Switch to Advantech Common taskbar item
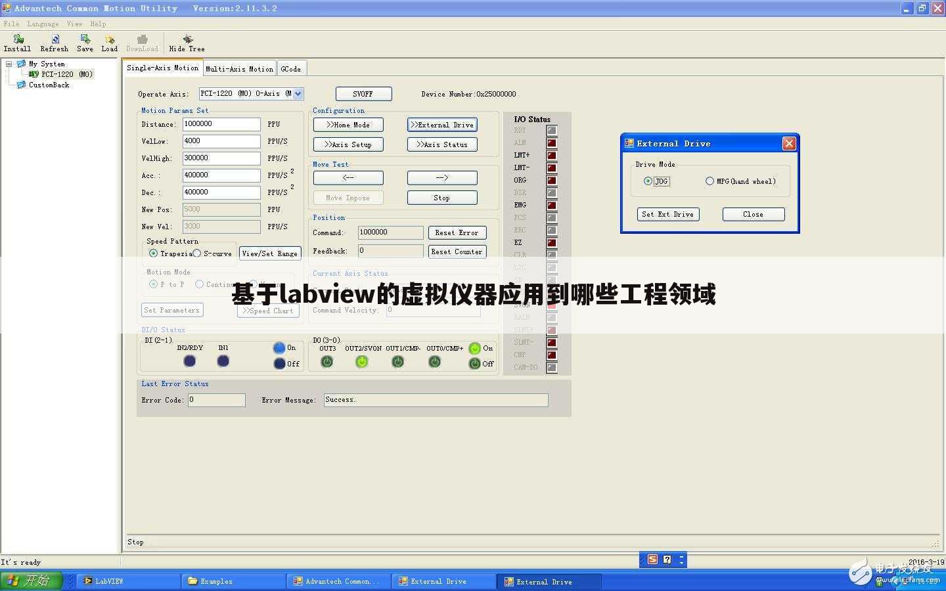Screen dimensions: 946x591 [x=339, y=581]
